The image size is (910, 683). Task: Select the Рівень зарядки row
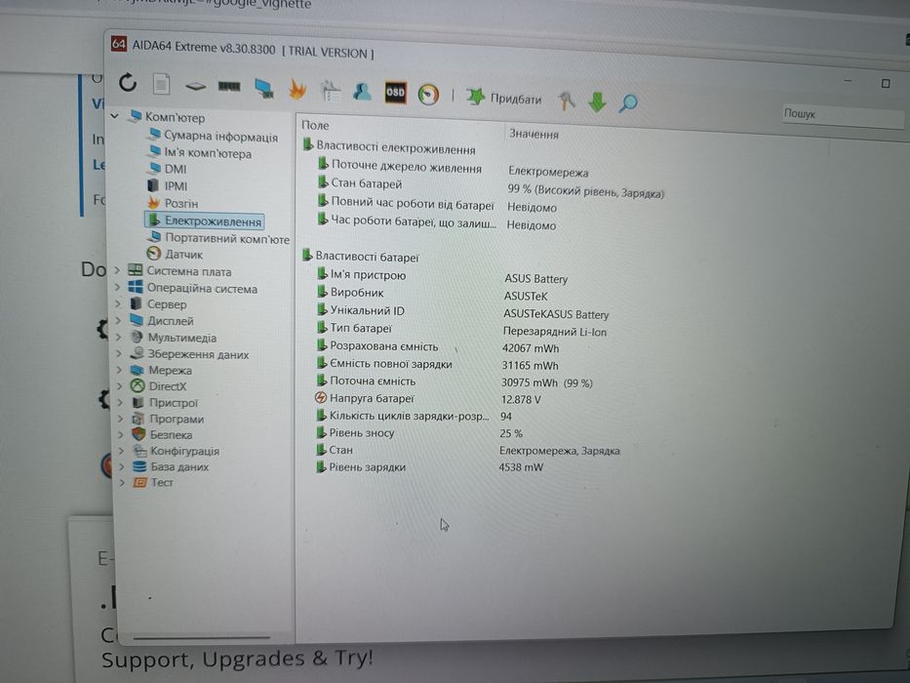(x=429, y=467)
